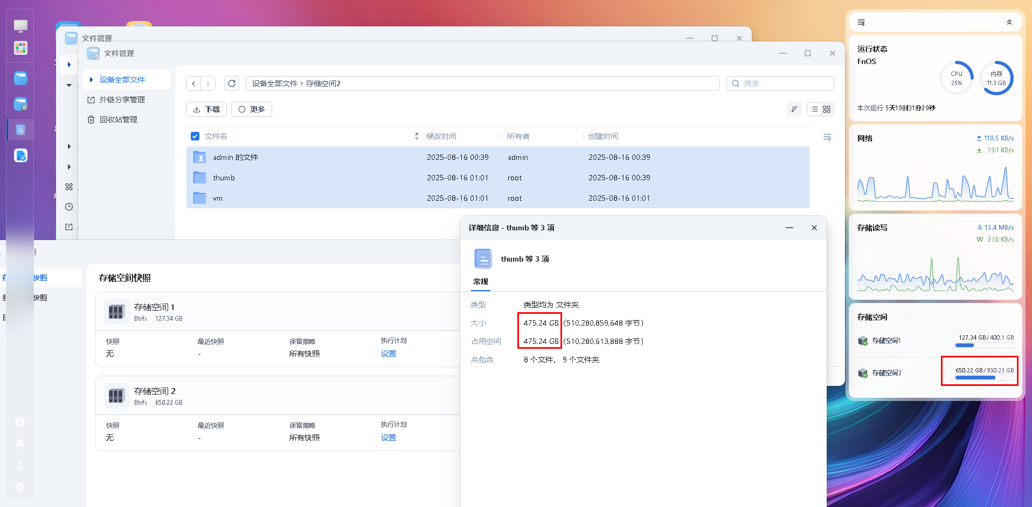Click the refresh icon in file manager
1032x507 pixels.
pyautogui.click(x=232, y=83)
